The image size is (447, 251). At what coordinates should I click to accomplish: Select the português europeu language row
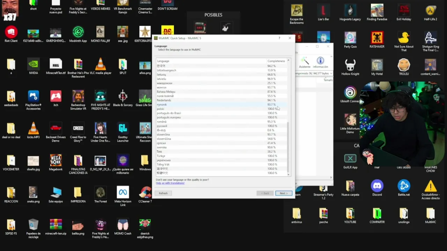(221, 117)
